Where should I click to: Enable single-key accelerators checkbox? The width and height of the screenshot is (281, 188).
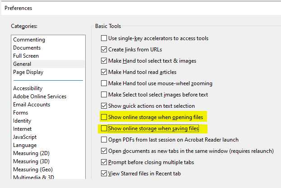pos(104,38)
